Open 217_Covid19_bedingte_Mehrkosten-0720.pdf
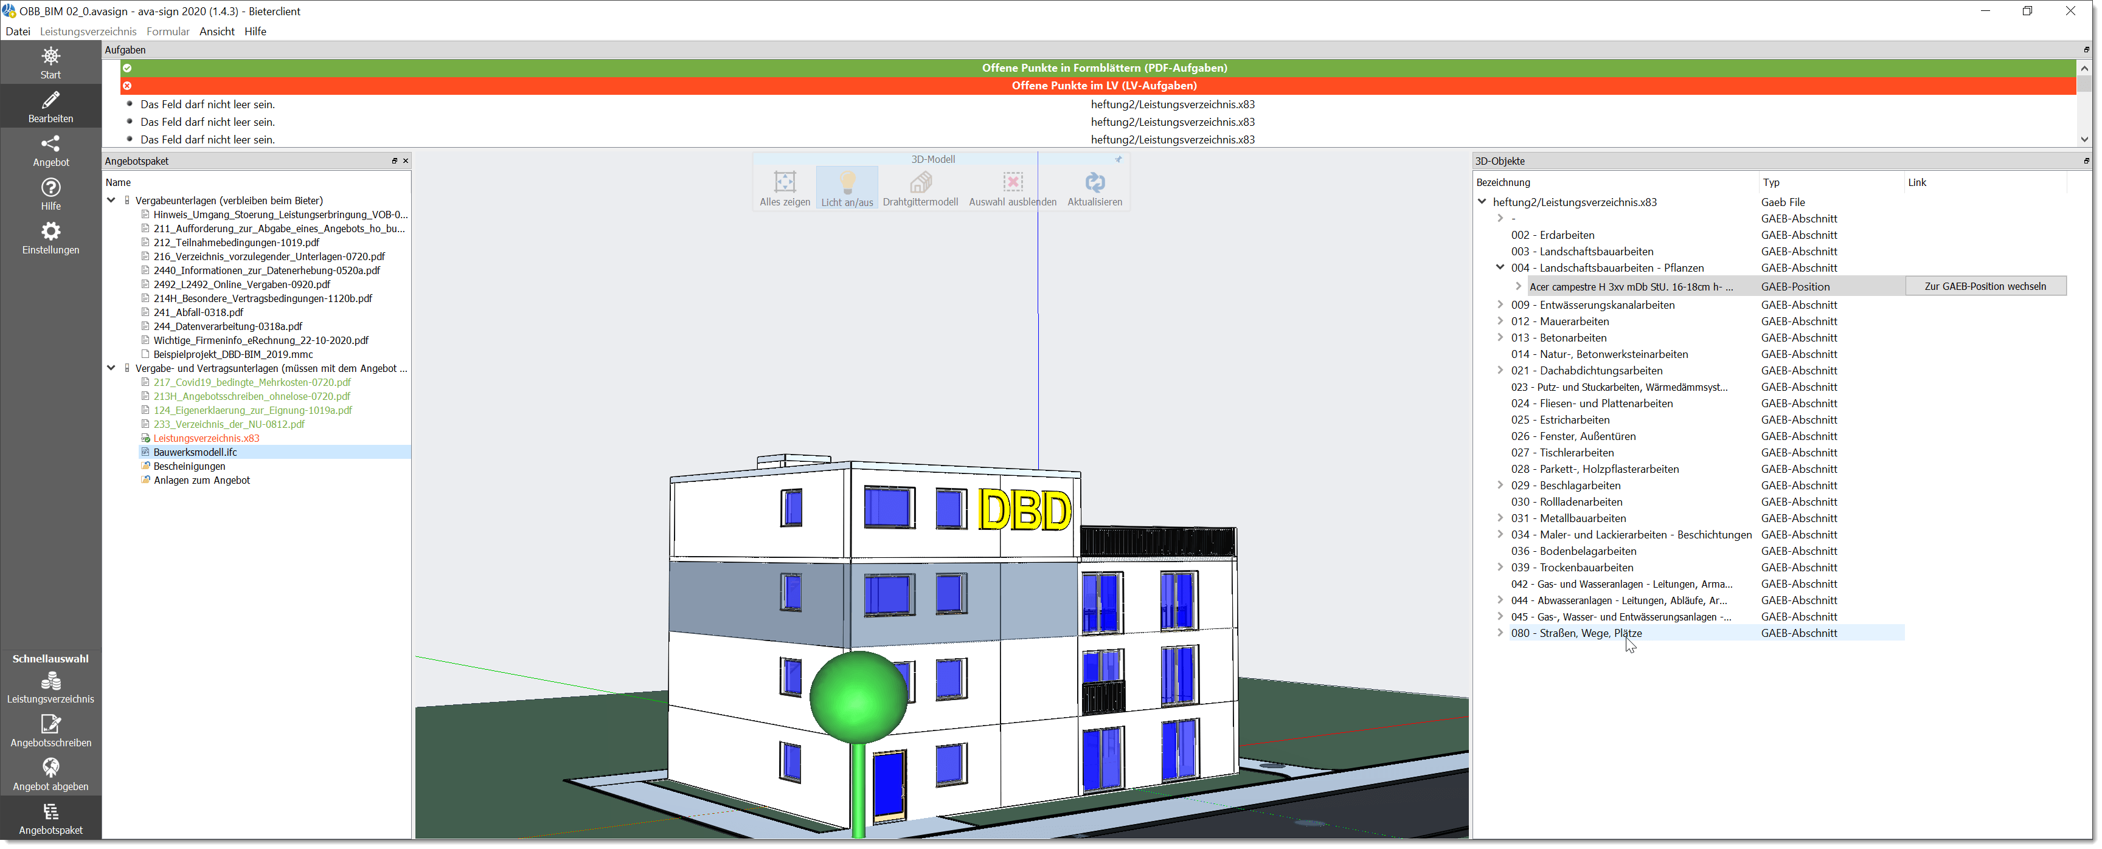The height and width of the screenshot is (849, 2102). 252,382
